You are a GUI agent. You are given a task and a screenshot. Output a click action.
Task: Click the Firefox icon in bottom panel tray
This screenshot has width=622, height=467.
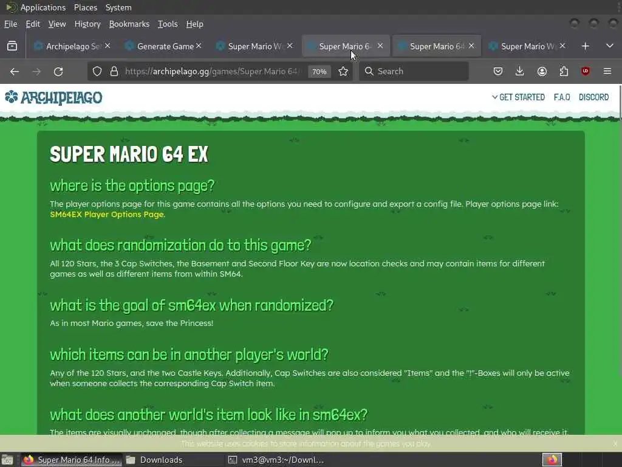(552, 460)
